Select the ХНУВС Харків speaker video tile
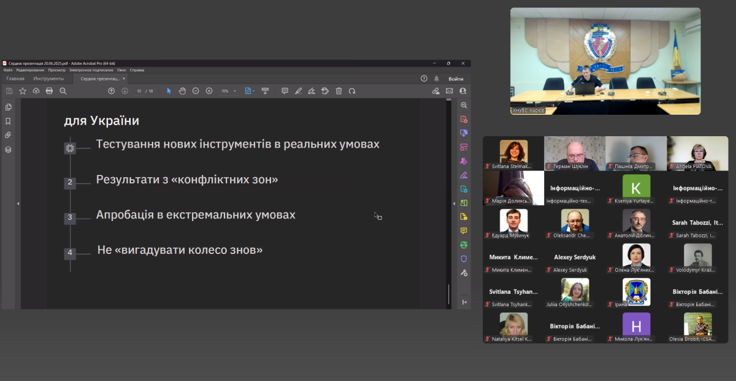Image resolution: width=736 pixels, height=381 pixels. [605, 61]
